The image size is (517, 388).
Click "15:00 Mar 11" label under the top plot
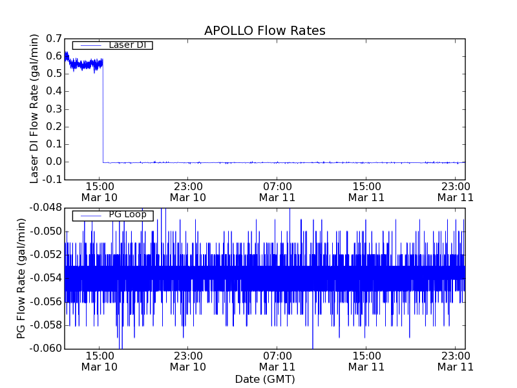pos(366,191)
